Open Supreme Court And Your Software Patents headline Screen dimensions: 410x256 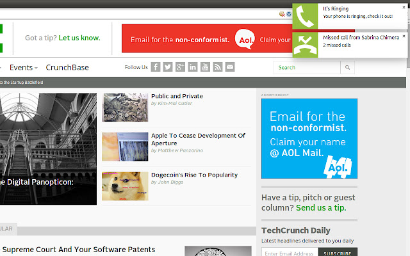(x=78, y=250)
